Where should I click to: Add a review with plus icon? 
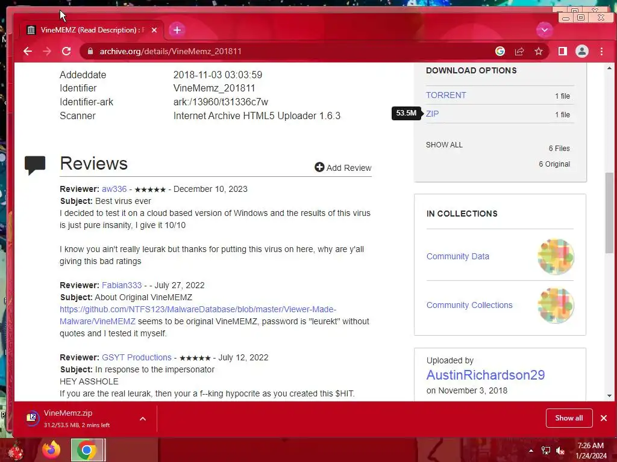click(343, 168)
